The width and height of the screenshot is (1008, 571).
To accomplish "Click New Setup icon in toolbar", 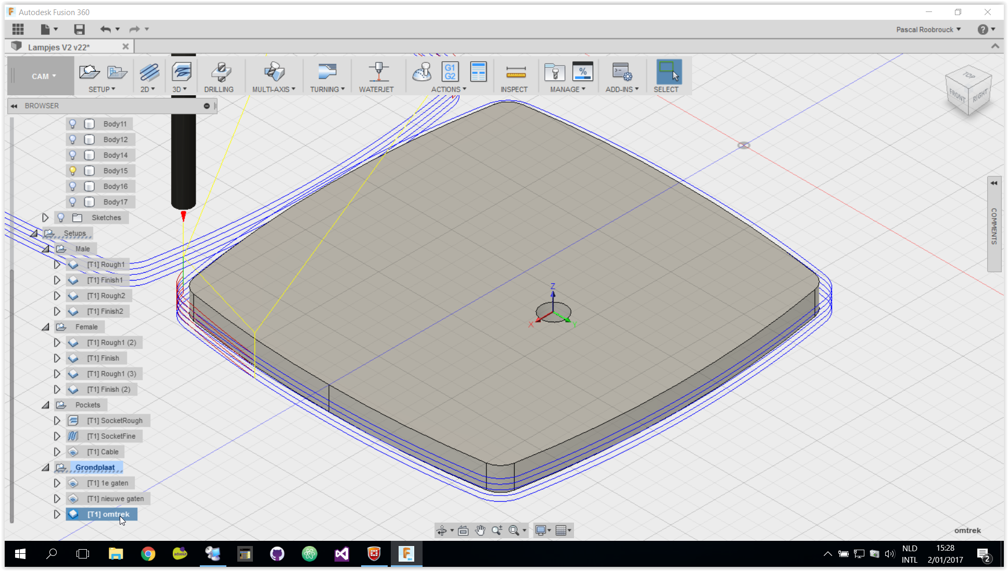I will point(90,72).
